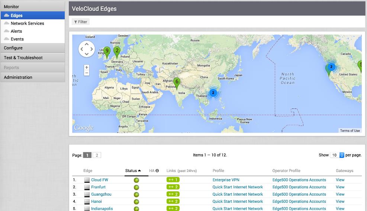View gateways for Guangzhou
The width and height of the screenshot is (367, 211).
[x=340, y=194]
